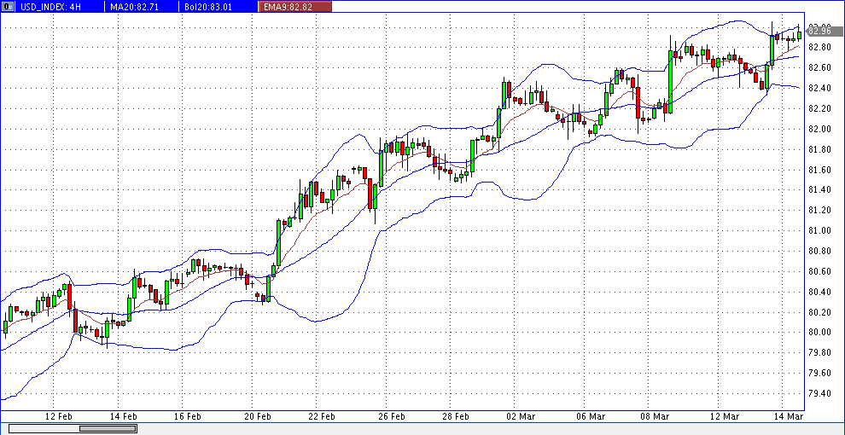Click the 12 Mar date label
Screen dimensions: 845x435
click(x=725, y=417)
